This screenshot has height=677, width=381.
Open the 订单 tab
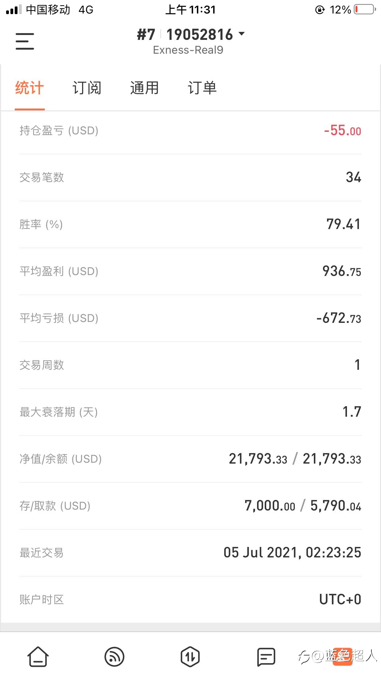coord(202,88)
